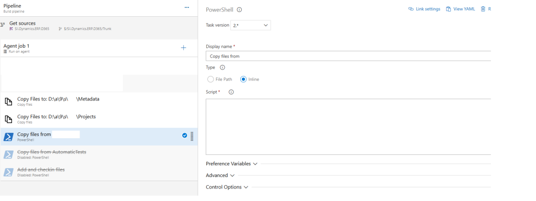Viewport: 536px width, 201px height.
Task: Select the Inline radio button
Action: (243, 80)
